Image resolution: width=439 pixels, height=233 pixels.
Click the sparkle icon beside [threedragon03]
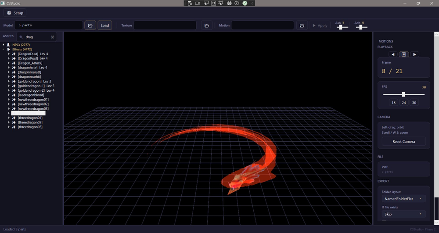(x=14, y=127)
